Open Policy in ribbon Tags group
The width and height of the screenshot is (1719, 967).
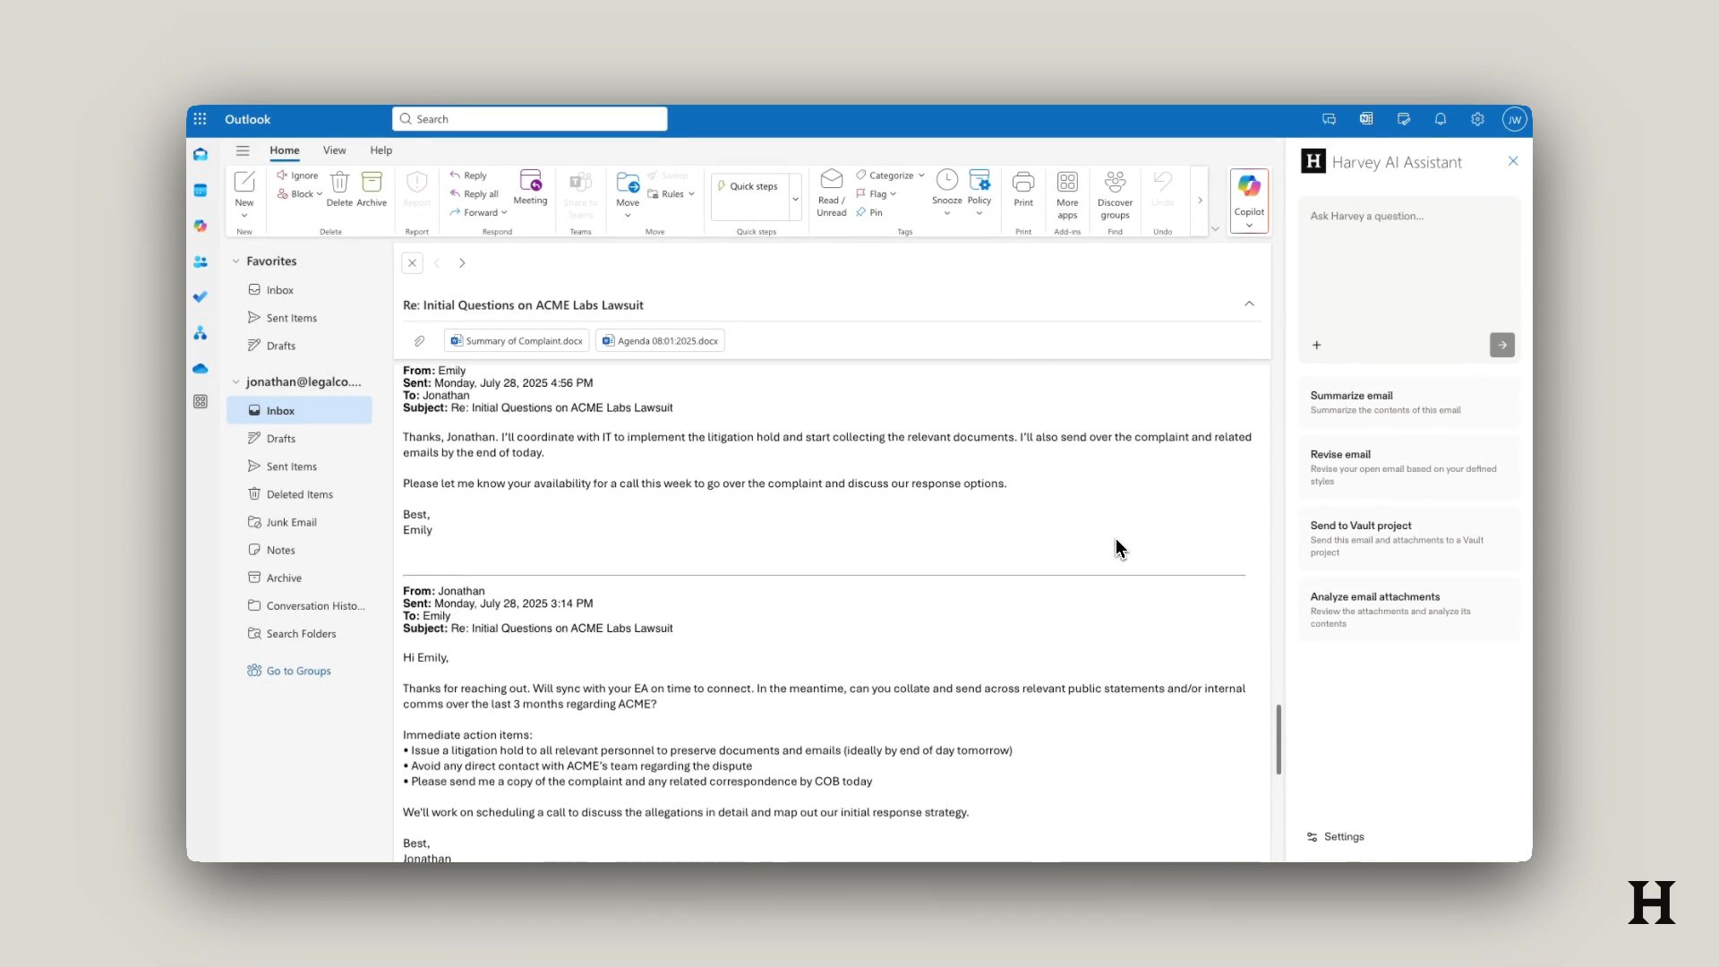point(979,187)
